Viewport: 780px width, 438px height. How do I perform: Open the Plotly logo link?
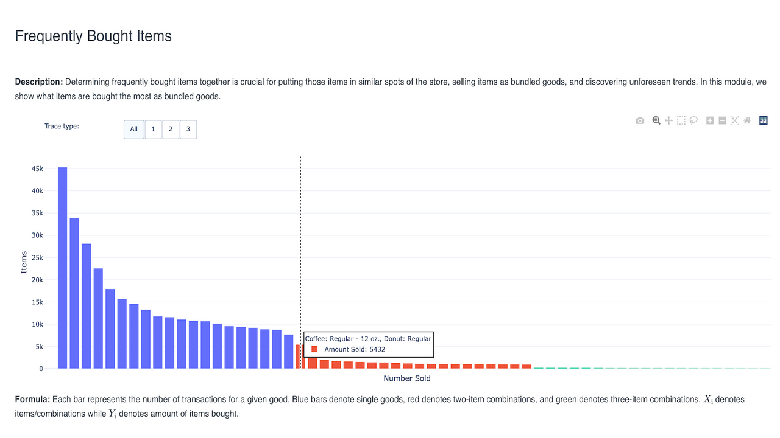(764, 120)
